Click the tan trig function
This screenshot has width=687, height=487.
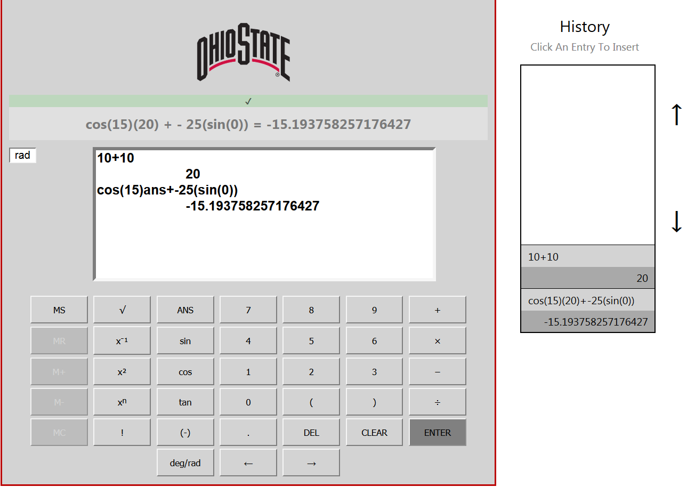[x=185, y=401]
